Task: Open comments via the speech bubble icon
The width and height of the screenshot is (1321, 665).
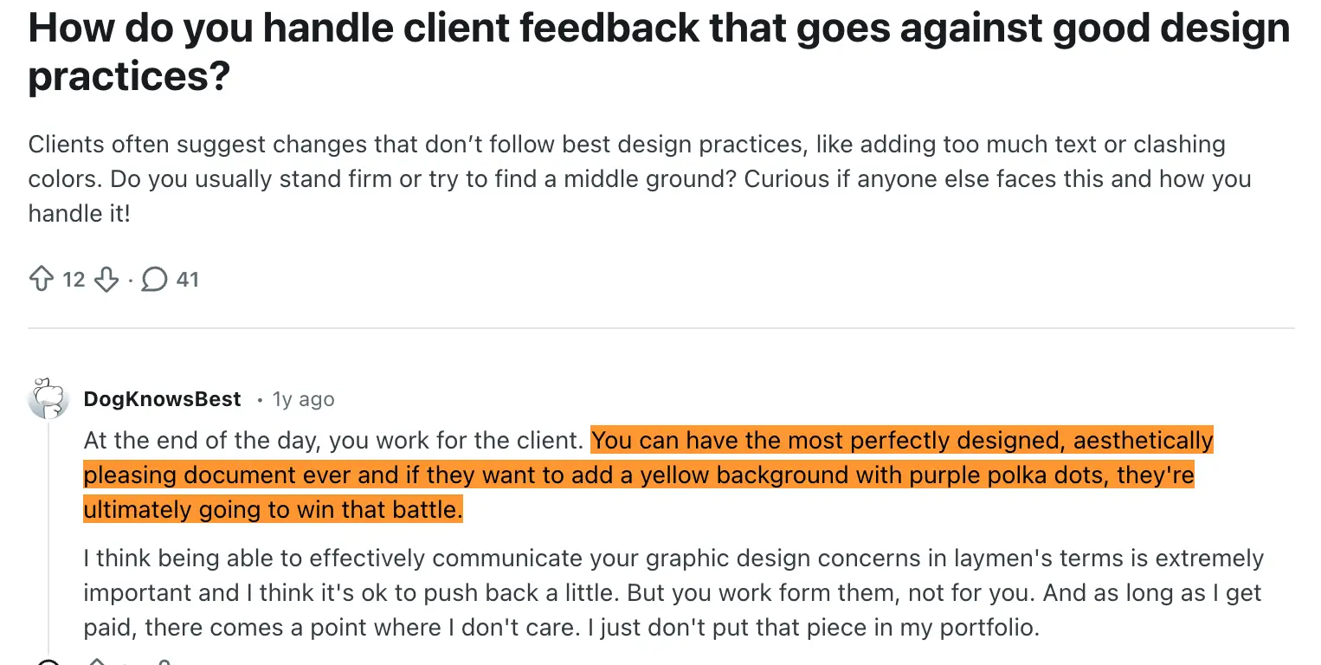Action: (156, 279)
